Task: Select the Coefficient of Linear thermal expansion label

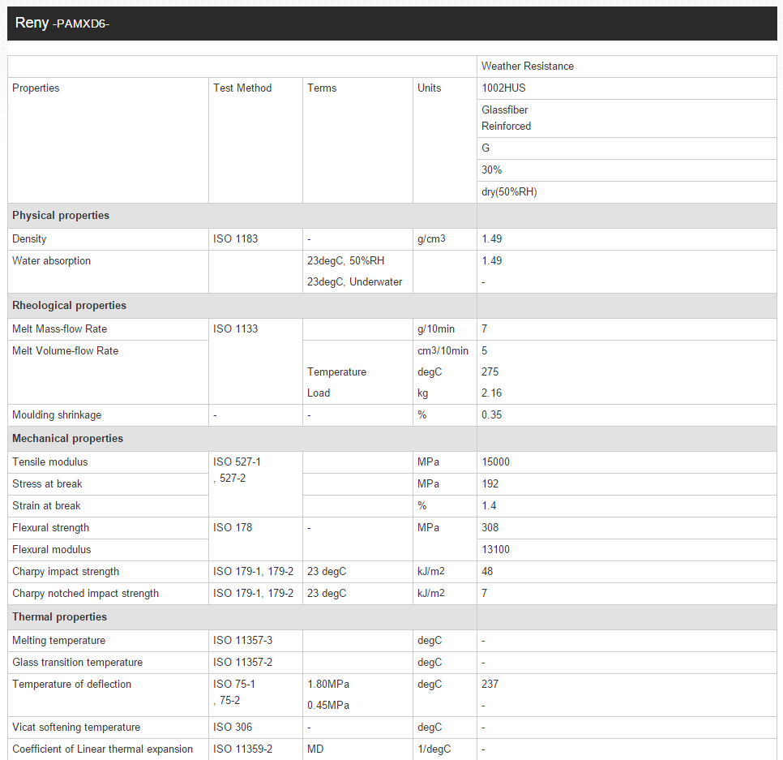Action: click(x=102, y=749)
